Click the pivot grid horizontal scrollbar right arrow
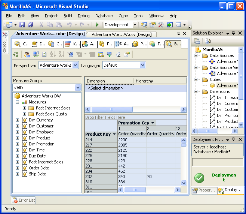The width and height of the screenshot is (246, 214). coord(177,190)
